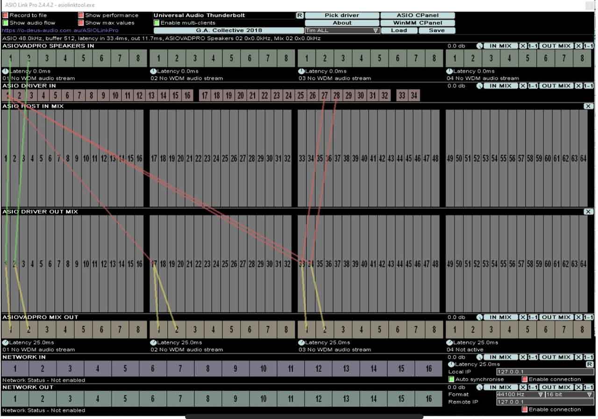Open the 16 bit depth dropdown

point(570,395)
